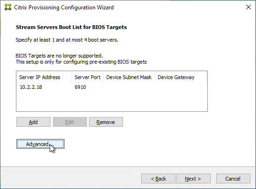The image size is (256, 189).
Task: Click the empty area below the server entry
Action: tap(112, 101)
